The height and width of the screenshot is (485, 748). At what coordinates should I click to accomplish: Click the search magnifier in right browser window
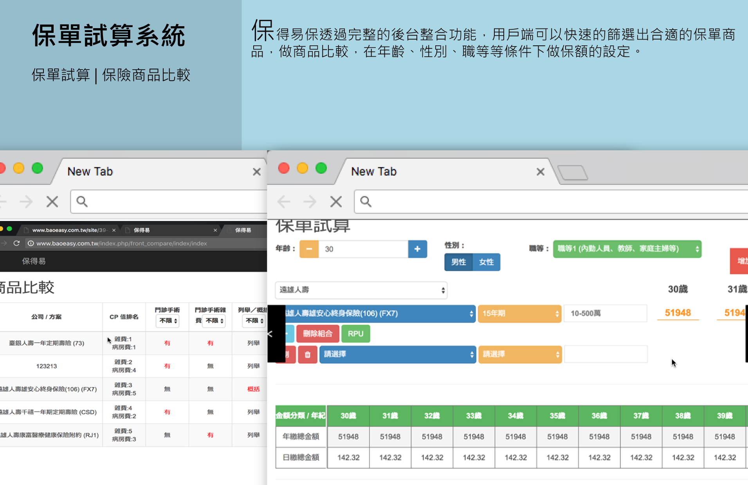[366, 201]
